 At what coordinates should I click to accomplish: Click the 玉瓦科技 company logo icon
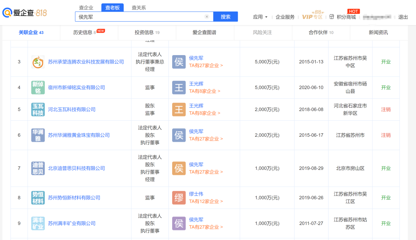point(38,109)
